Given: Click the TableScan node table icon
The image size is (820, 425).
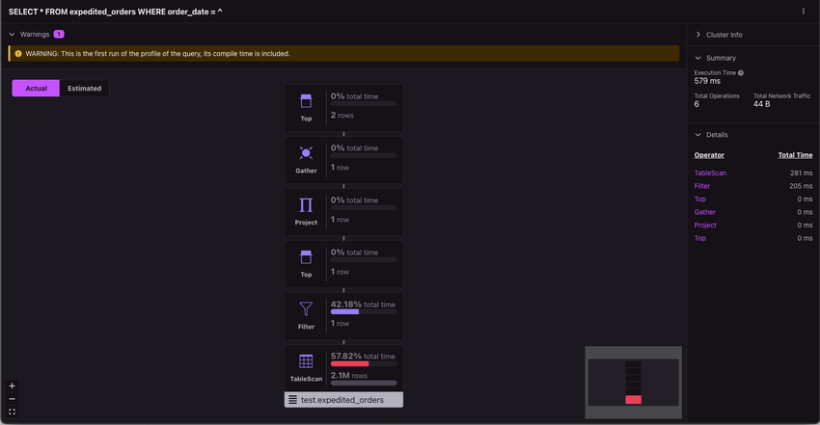Looking at the screenshot, I should point(306,361).
